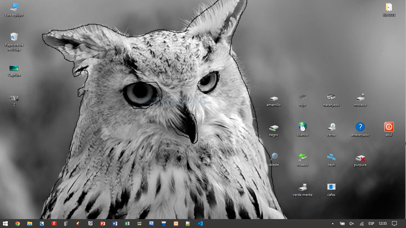
Task: Launch Visual Studio Code from the taskbar
Action: pos(200,224)
